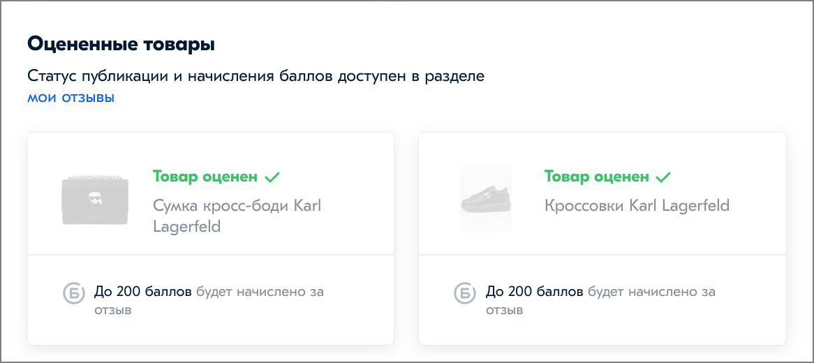Click the Б bonus icon on the sneakers card
814x363 pixels.
465,293
